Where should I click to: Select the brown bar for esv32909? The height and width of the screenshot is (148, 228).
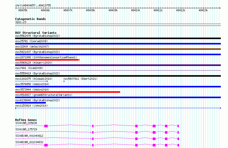pyautogui.click(x=118, y=49)
